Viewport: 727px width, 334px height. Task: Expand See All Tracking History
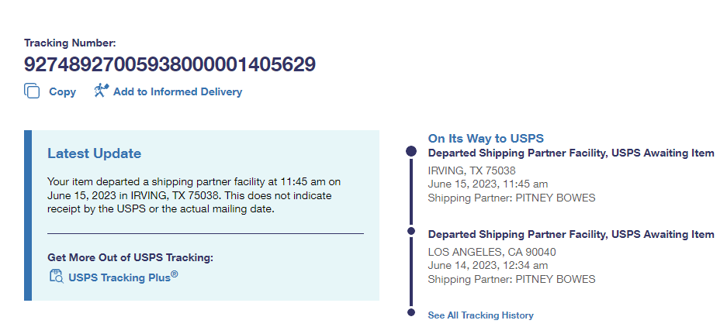coord(480,315)
